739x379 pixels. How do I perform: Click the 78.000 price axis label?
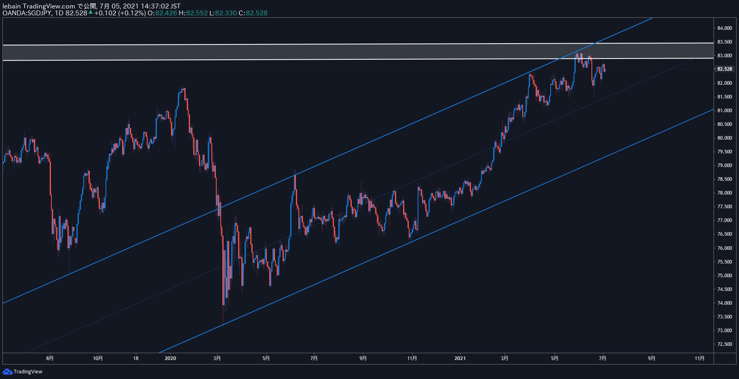coord(725,193)
